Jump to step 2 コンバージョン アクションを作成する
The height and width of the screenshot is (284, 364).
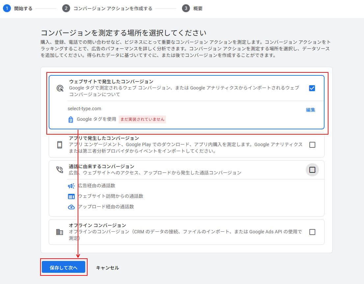(107, 9)
